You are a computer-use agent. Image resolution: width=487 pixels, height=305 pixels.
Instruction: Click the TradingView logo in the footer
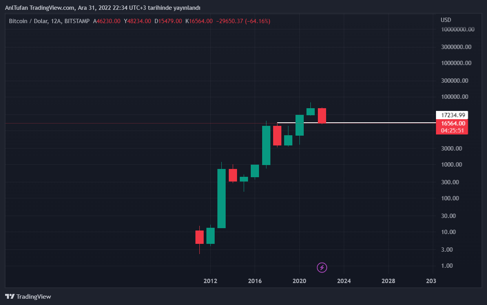click(x=28, y=297)
